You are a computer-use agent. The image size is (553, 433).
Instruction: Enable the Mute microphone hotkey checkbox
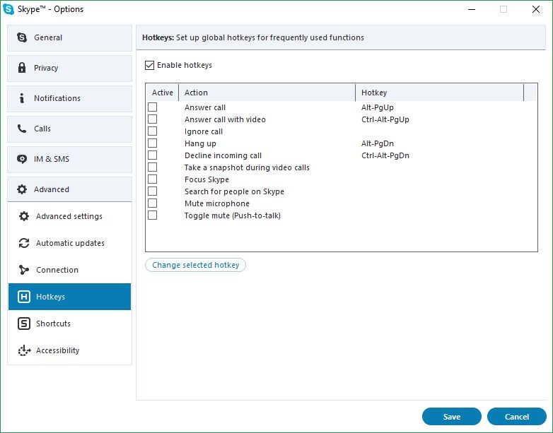coord(152,203)
